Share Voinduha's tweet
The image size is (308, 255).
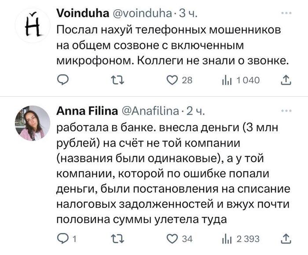tap(286, 80)
